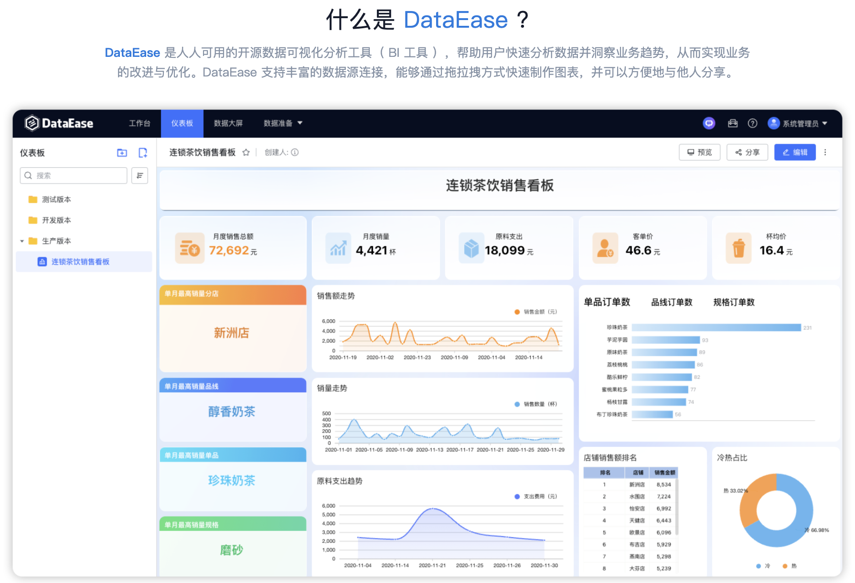855x583 pixels.
Task: Open the toolbox icon in top bar
Action: [733, 123]
